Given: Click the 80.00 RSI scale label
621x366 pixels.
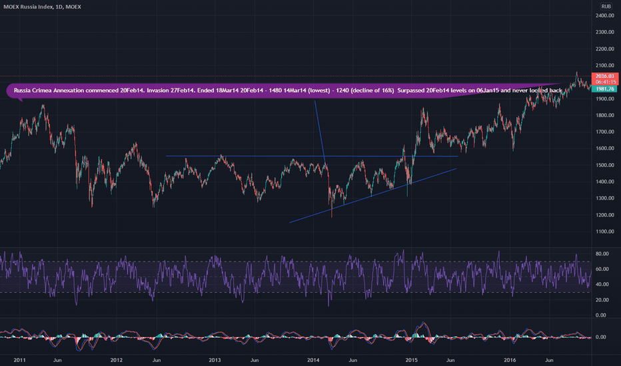Looking at the screenshot, I should tap(602, 254).
